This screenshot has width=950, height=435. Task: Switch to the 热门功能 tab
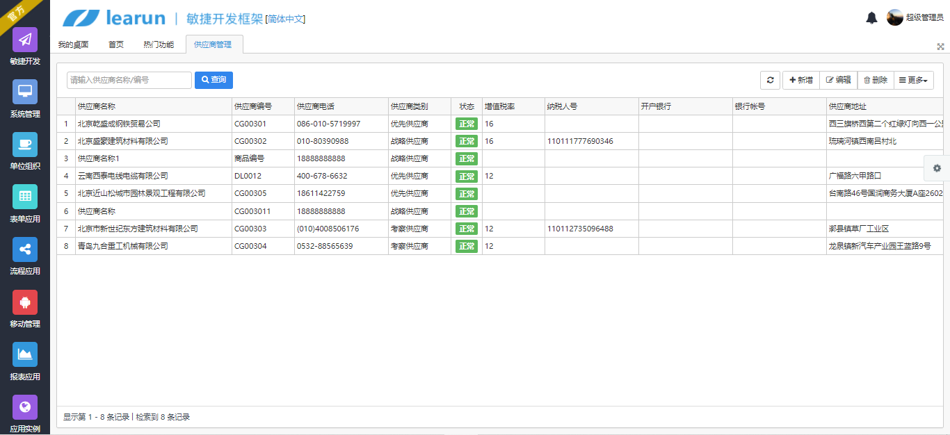click(159, 44)
